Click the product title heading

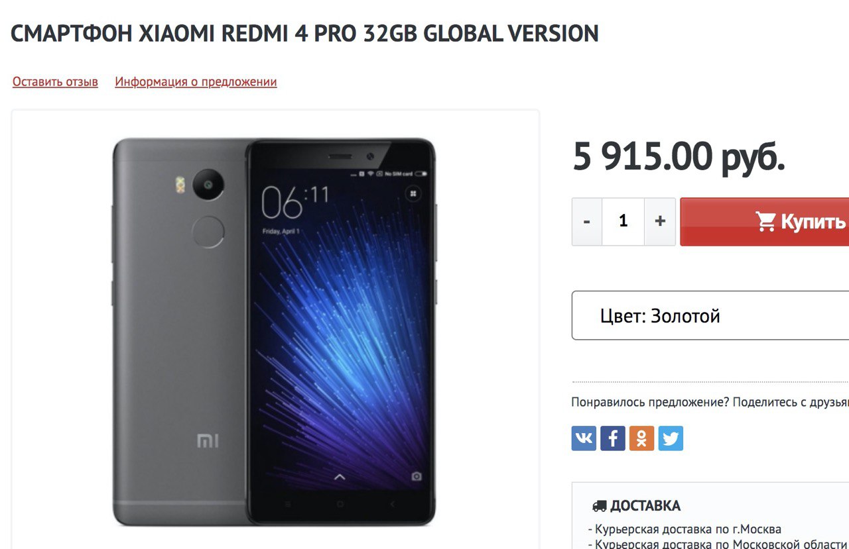(x=304, y=33)
